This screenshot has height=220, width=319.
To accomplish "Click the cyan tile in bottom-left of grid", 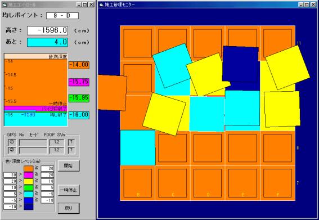I will point(138,148).
